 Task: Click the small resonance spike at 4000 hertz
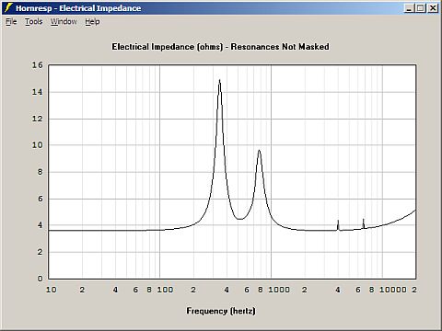[x=338, y=224]
